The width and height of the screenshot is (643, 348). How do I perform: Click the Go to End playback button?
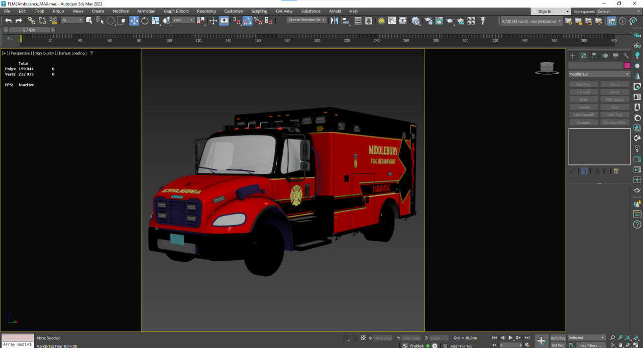(x=526, y=338)
